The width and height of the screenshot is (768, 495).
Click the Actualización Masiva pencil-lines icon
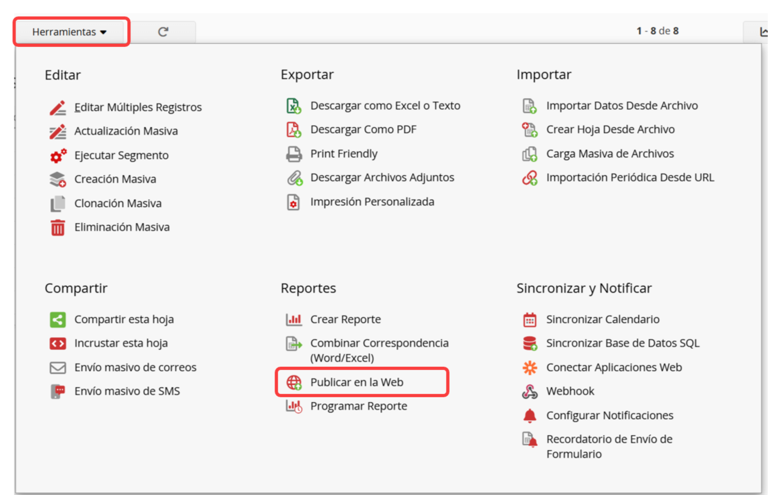[x=58, y=131]
